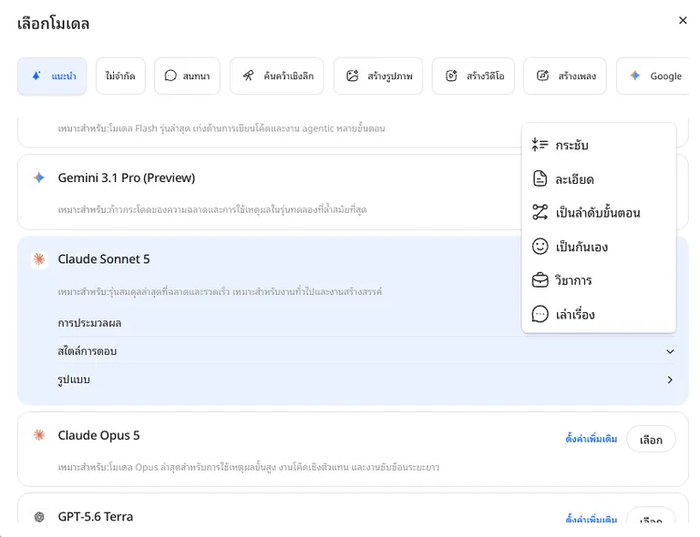Click the Claude Opus 5 logo icon

tap(39, 435)
